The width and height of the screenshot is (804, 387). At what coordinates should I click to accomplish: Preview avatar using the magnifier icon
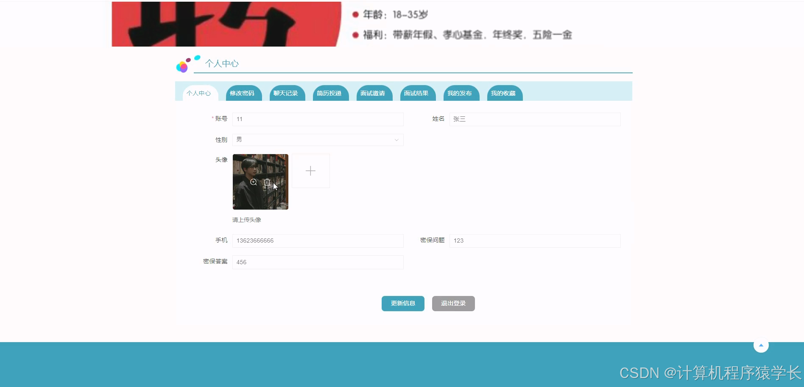coord(254,182)
